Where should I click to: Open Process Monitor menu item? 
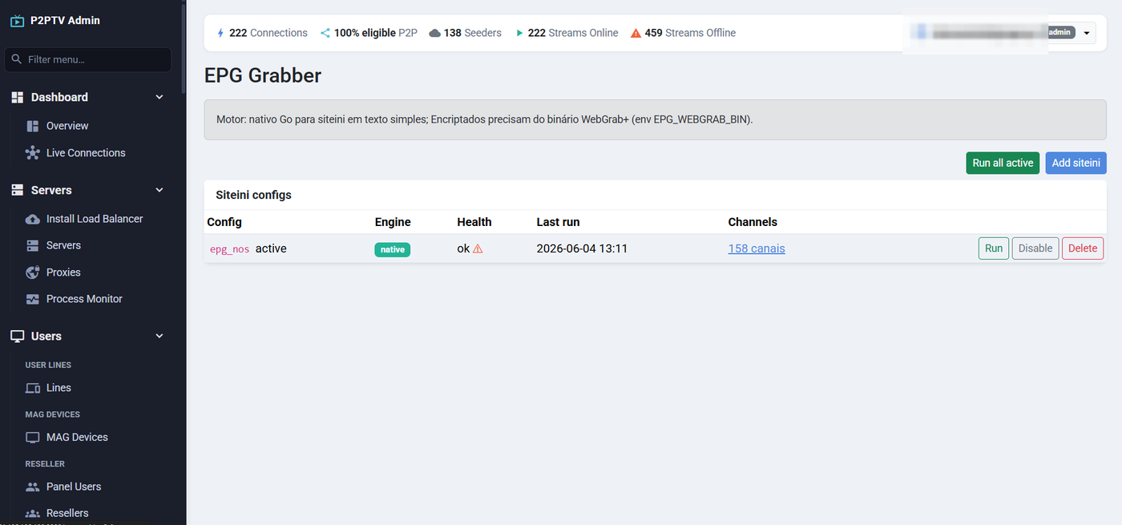(x=84, y=299)
